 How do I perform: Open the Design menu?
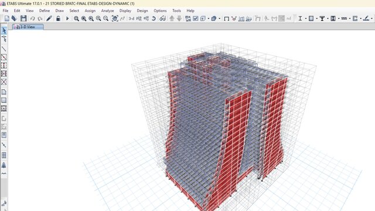point(142,11)
